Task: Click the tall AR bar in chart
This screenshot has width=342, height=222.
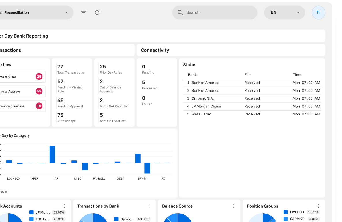Action: (52, 154)
